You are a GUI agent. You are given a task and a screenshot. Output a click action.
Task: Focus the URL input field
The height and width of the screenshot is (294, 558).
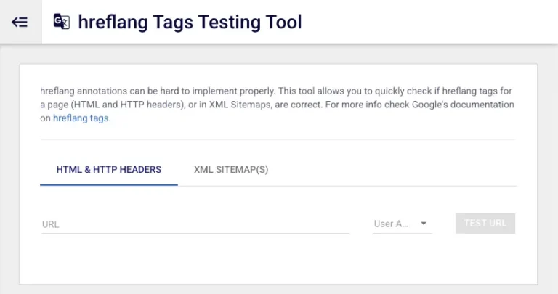[195, 224]
